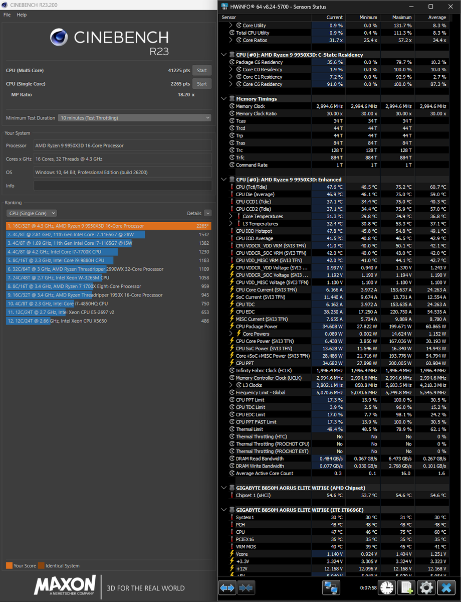Close sensors with the blue X icon
The width and height of the screenshot is (461, 602).
446,587
